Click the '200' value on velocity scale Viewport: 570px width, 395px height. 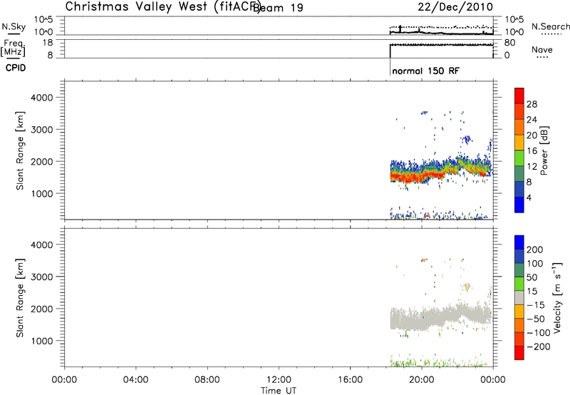coord(535,250)
